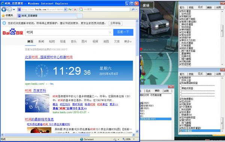
Task: Expand the address bar URL dropdown
Action: pos(65,9)
